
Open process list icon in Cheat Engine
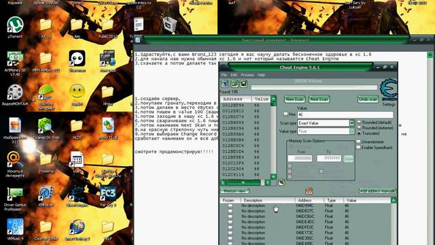[x=225, y=84]
